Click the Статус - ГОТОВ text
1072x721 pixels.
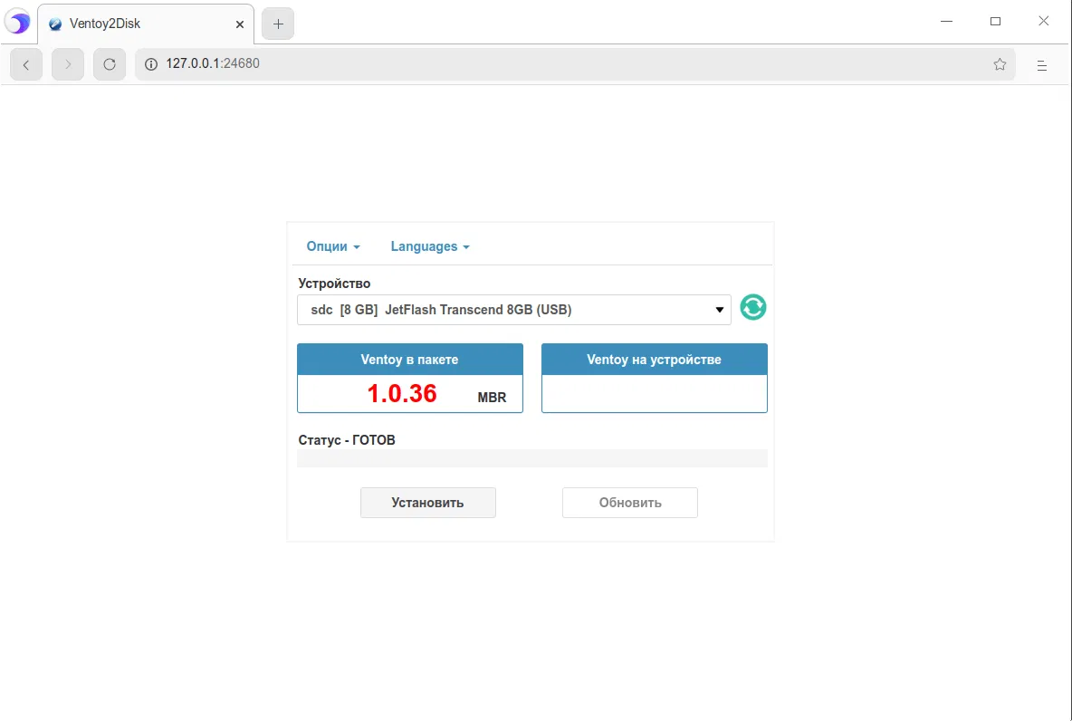[347, 440]
